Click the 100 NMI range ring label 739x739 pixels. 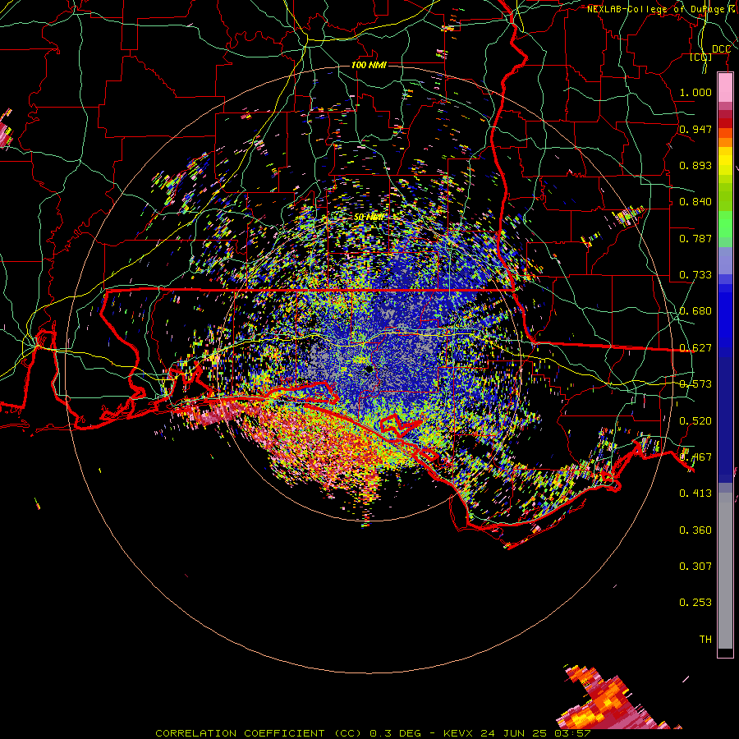tap(369, 65)
